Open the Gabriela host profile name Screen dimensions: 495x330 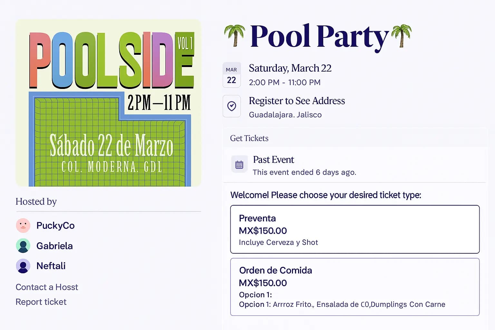54,246
